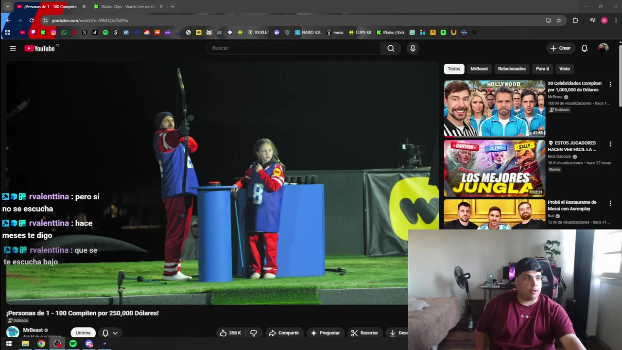The width and height of the screenshot is (622, 350).
Task: Click the address bar URL
Action: coord(90,20)
